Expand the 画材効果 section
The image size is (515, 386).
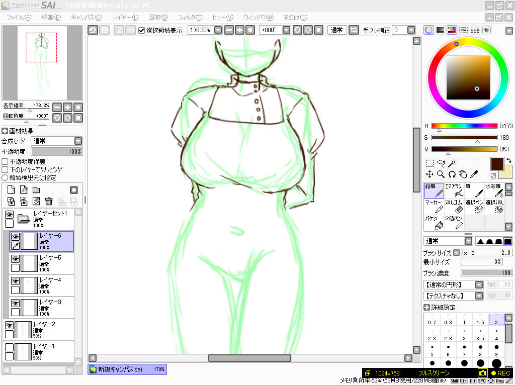click(x=5, y=131)
